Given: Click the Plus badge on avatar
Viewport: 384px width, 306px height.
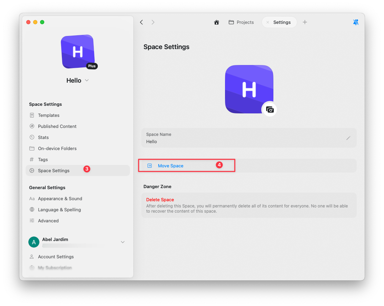Looking at the screenshot, I should [92, 66].
